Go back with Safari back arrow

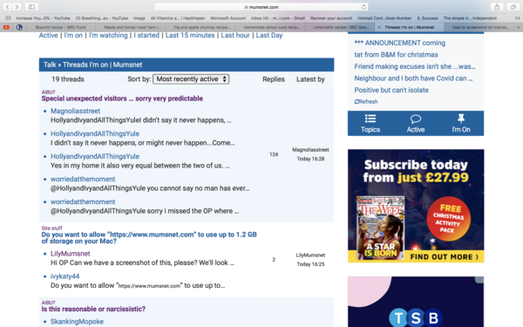[x=7, y=7]
